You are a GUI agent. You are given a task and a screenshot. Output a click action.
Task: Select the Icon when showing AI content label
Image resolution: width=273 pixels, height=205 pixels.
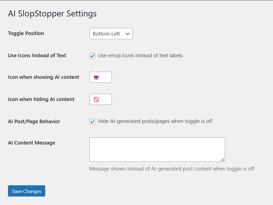coord(44,77)
